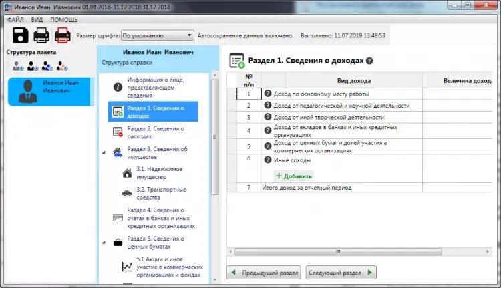The image size is (501, 288).
Task: Select row number 1 cell in income table
Action: tap(249, 94)
